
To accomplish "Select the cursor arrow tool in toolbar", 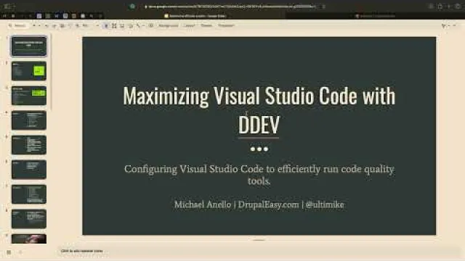I will (x=106, y=26).
